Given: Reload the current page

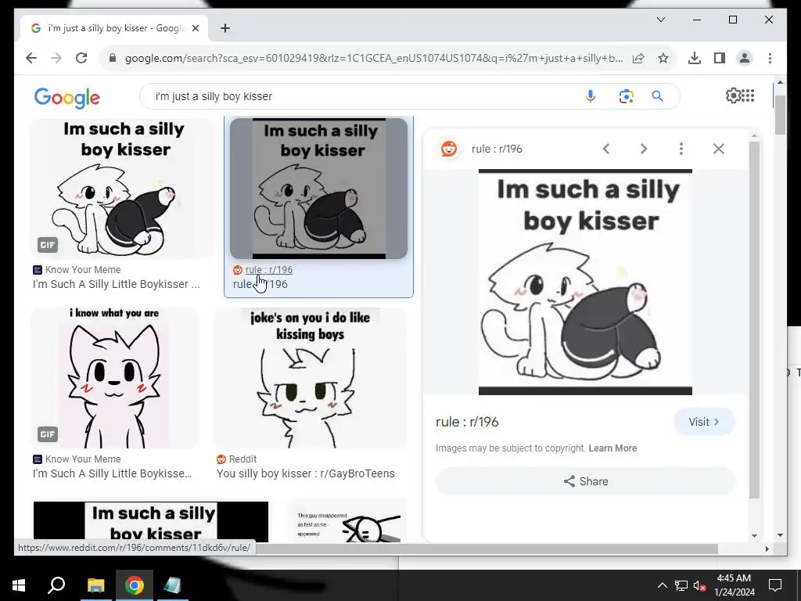Looking at the screenshot, I should [x=81, y=58].
